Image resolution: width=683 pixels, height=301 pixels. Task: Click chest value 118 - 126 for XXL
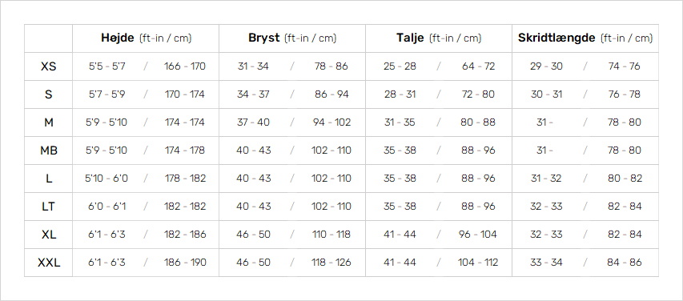point(331,263)
